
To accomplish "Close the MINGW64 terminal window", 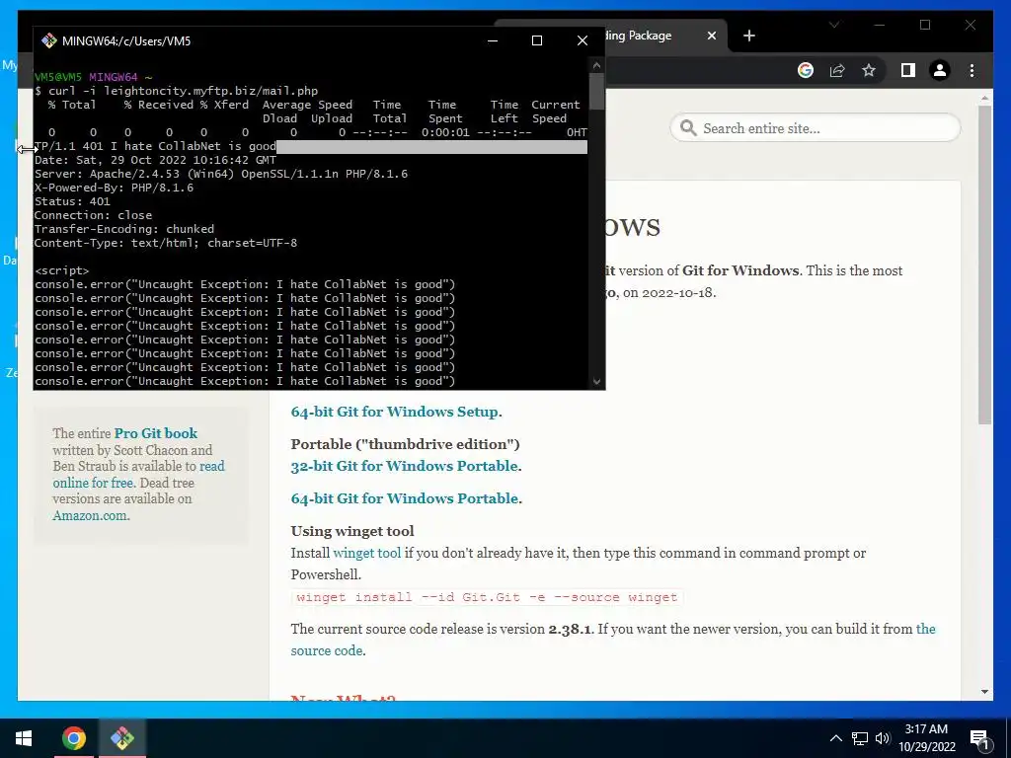I will pyautogui.click(x=583, y=40).
